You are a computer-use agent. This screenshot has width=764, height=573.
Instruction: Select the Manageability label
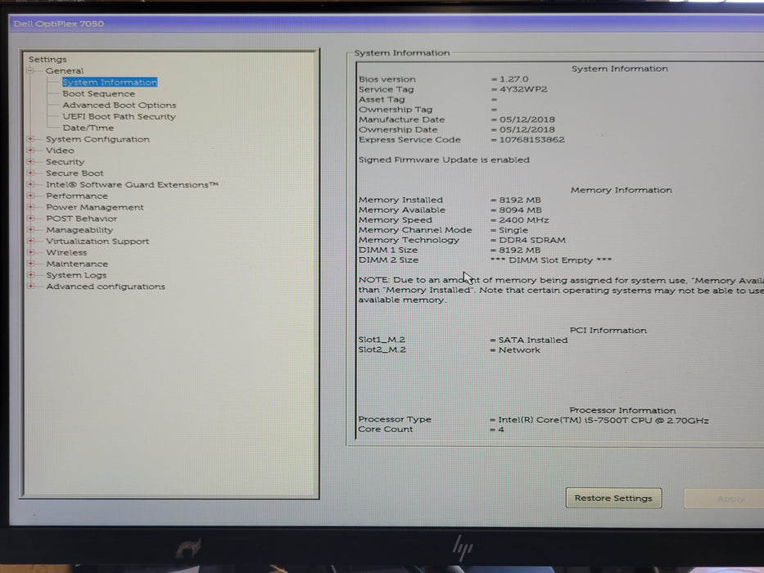pyautogui.click(x=79, y=230)
